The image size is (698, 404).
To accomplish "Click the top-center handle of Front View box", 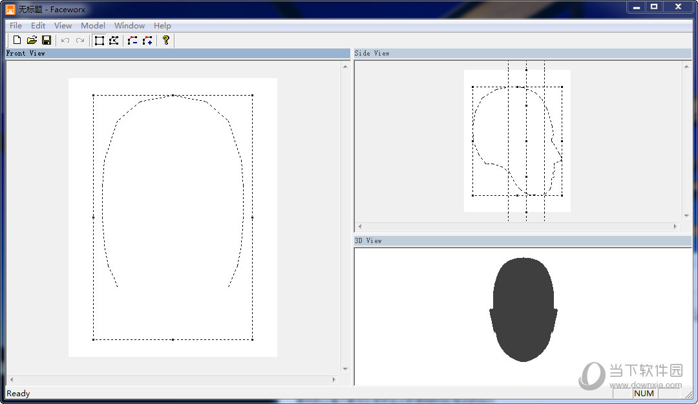I will click(173, 95).
